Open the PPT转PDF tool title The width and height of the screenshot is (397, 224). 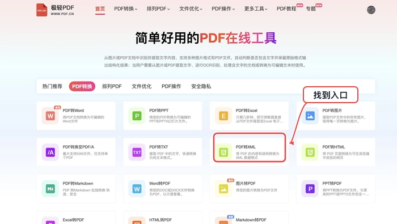[x=332, y=183]
